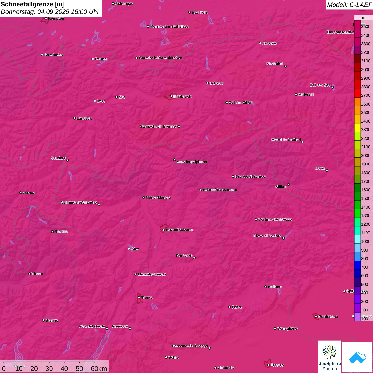
Task: Click the Sonthofen label
Action: (54, 55)
